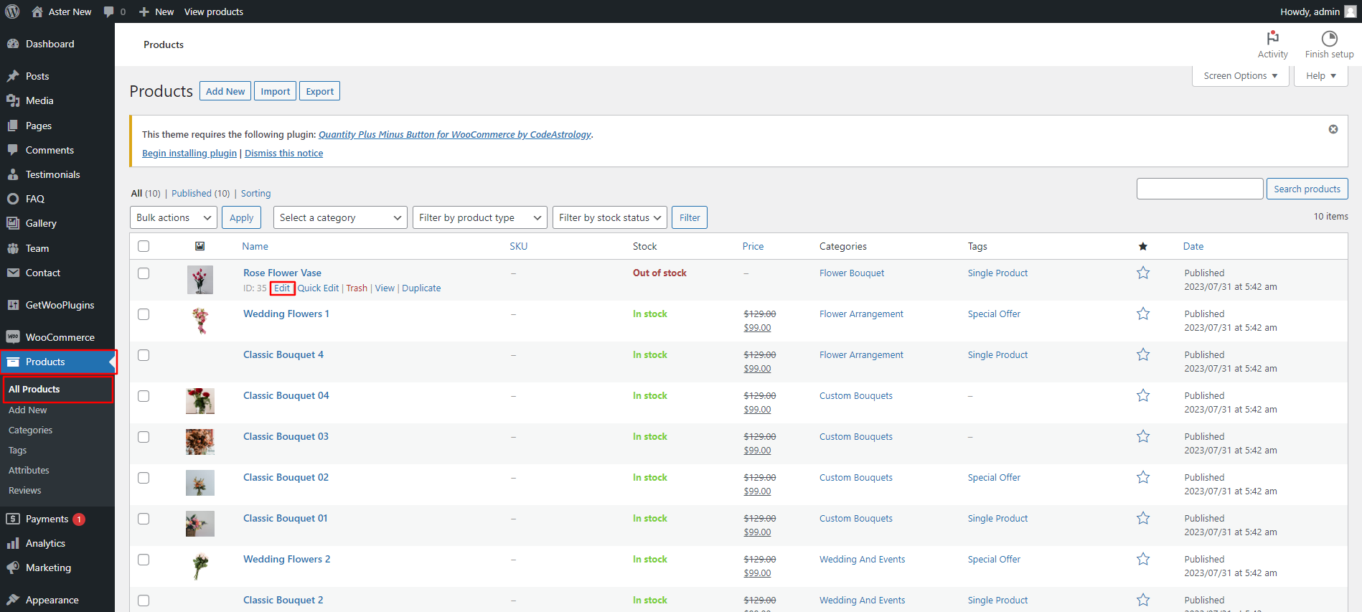Sort products by the Price column header
The width and height of the screenshot is (1362, 612).
753,246
